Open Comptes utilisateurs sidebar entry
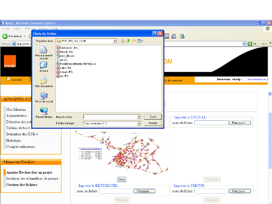The image size is (272, 204). pyautogui.click(x=20, y=147)
